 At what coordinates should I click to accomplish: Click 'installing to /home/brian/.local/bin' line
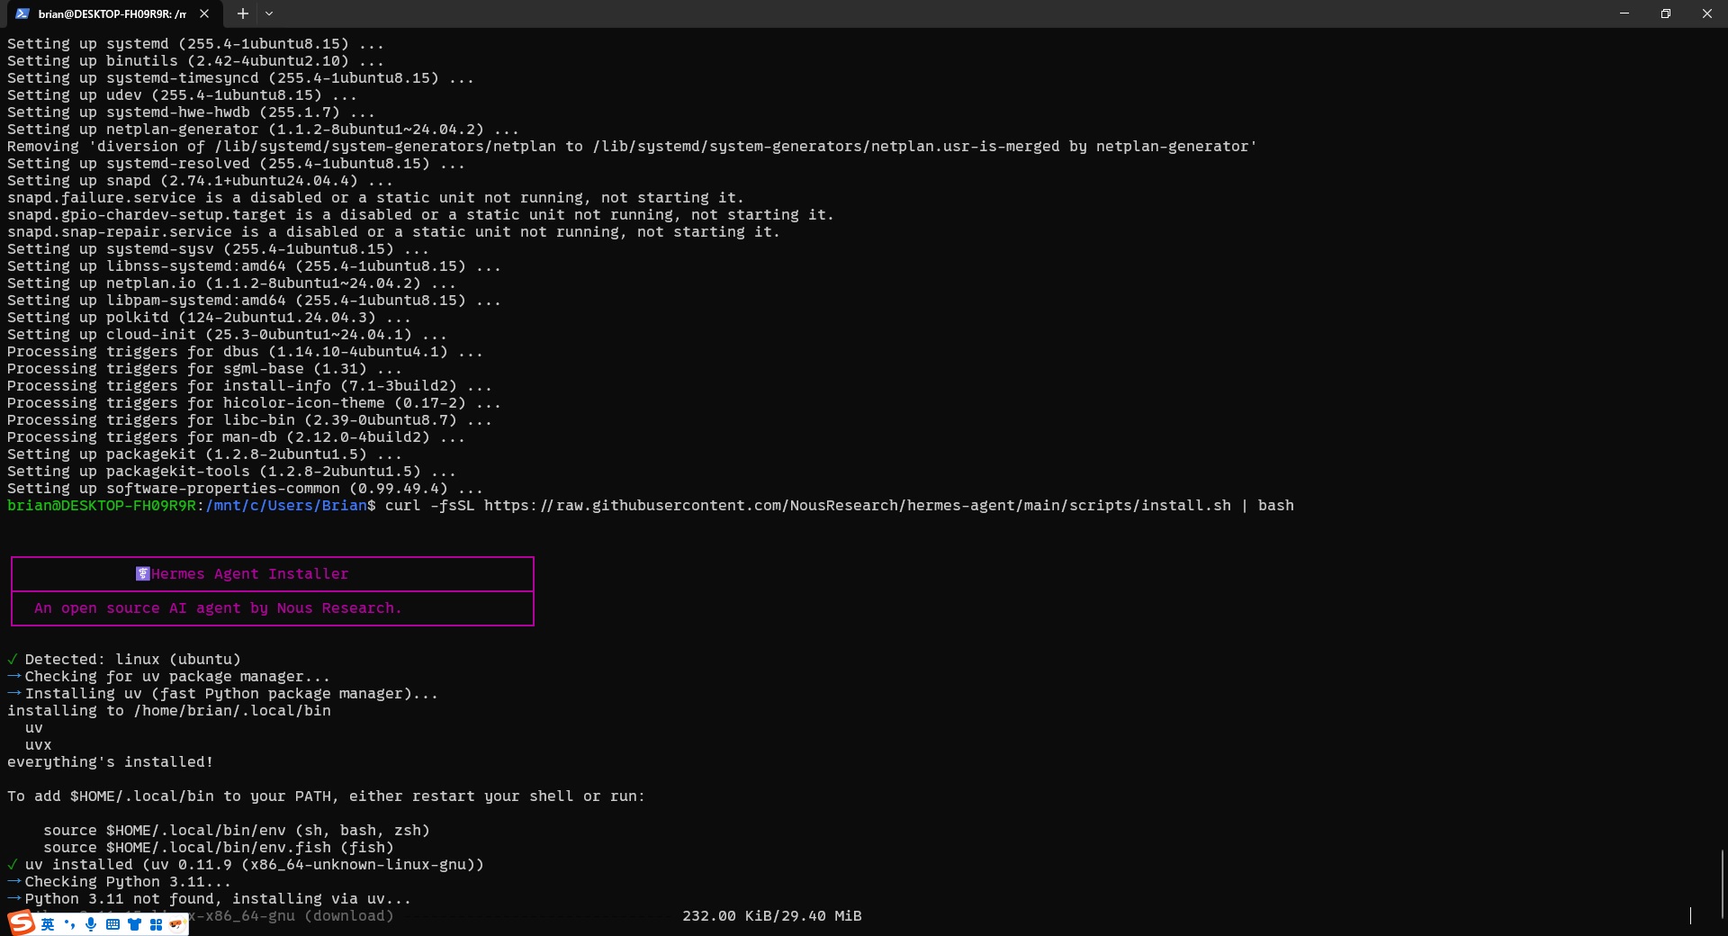click(x=169, y=711)
